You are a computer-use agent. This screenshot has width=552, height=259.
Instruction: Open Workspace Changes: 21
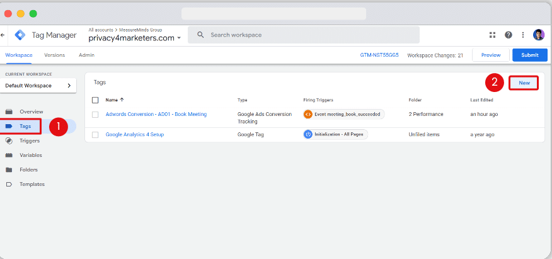click(x=435, y=55)
